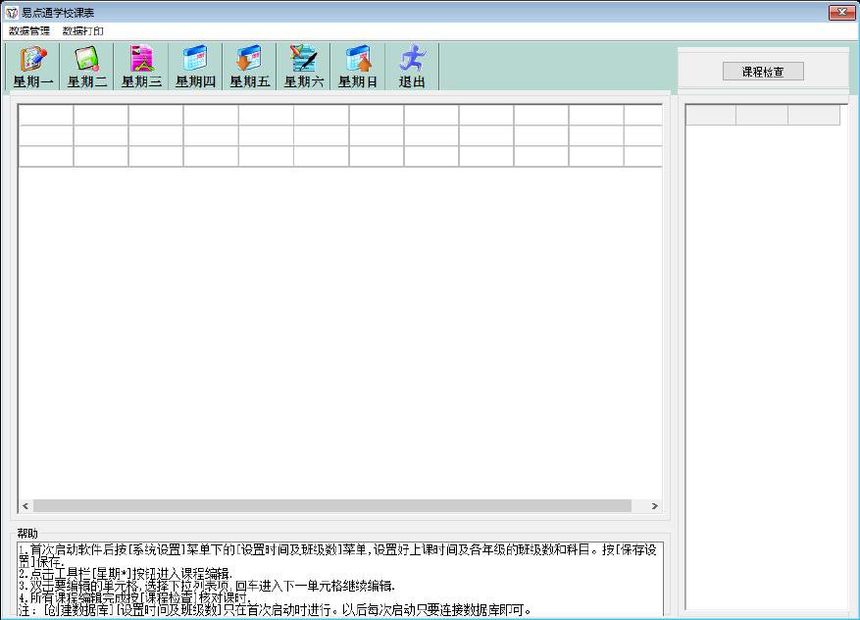The height and width of the screenshot is (620, 860).
Task: Close the 易点通学校课表 window
Action: click(x=840, y=13)
